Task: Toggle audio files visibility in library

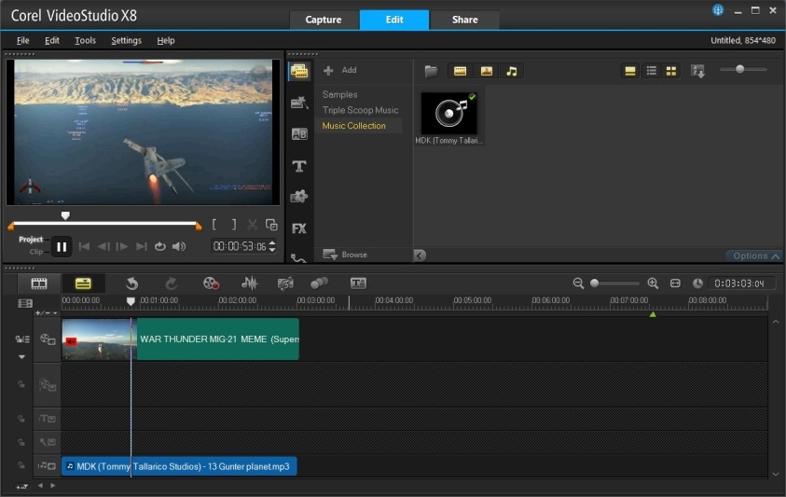Action: tap(511, 71)
